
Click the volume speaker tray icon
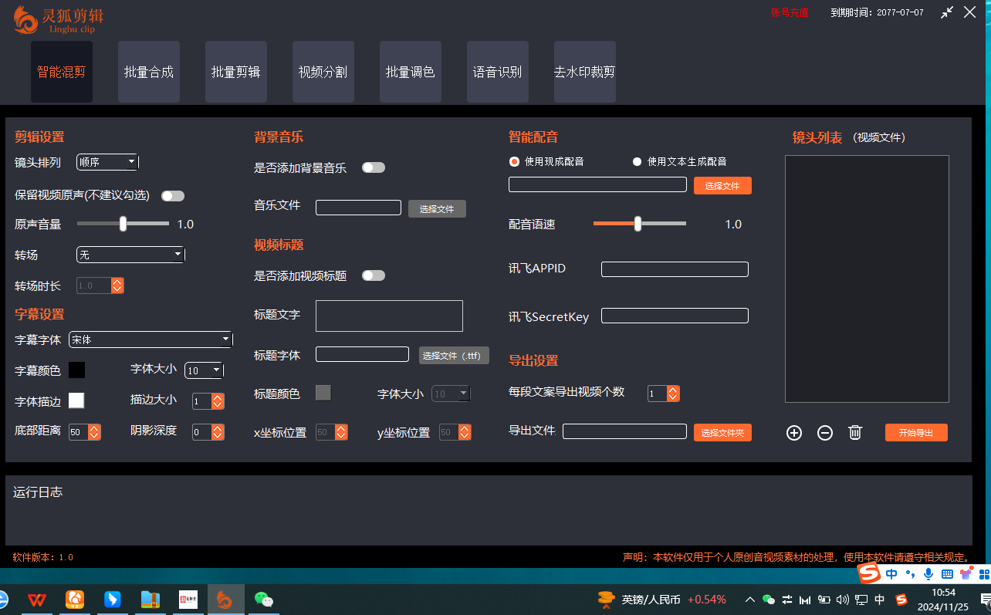click(842, 600)
